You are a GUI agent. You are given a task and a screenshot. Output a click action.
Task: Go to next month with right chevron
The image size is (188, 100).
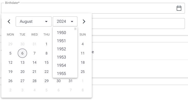pos(84,21)
